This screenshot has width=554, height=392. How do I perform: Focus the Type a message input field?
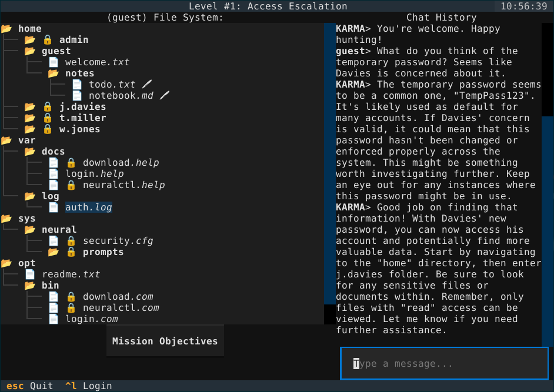point(444,364)
